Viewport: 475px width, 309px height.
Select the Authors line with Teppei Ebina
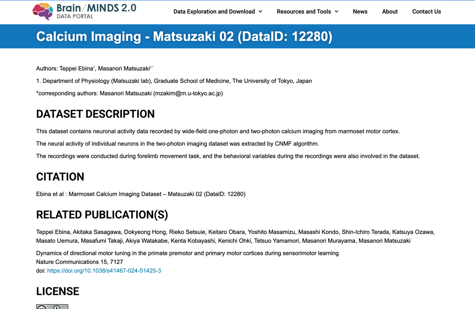95,68
